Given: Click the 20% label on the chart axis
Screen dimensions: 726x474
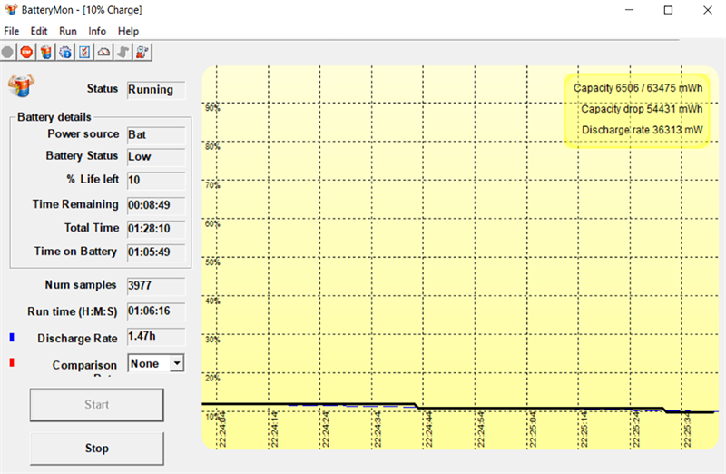Looking at the screenshot, I should tap(212, 378).
